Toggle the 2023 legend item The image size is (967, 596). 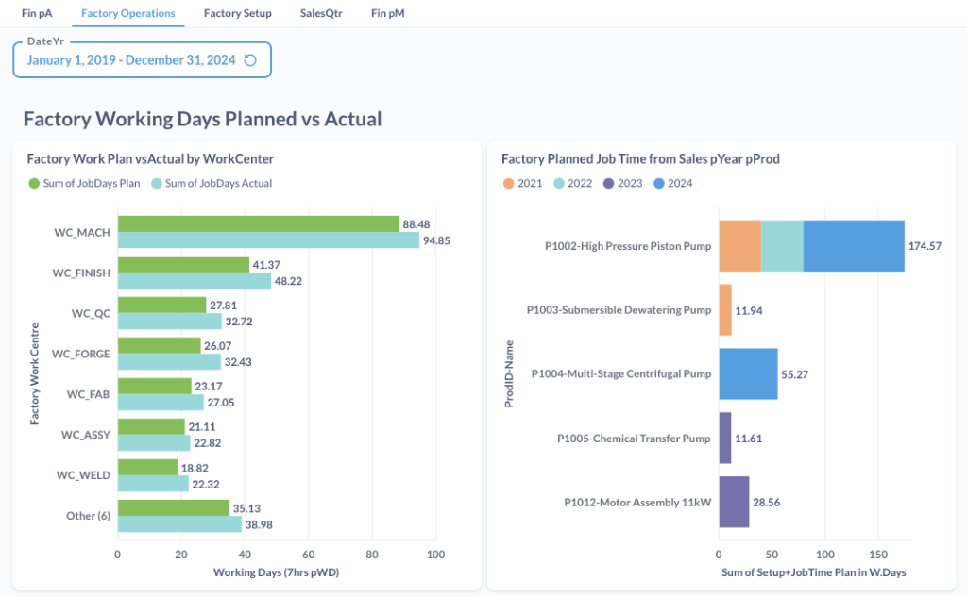point(622,183)
